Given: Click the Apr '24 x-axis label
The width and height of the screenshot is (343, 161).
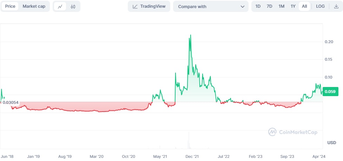Looking at the screenshot, I should (x=319, y=157).
